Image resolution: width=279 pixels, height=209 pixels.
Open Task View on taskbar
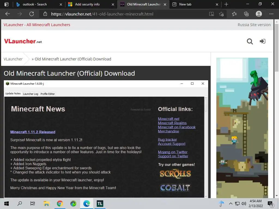pyautogui.click(x=33, y=204)
